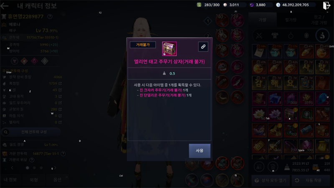Viewport: 334px width, 188px height.
Task: Open the 가방 tab
Action: point(263,20)
